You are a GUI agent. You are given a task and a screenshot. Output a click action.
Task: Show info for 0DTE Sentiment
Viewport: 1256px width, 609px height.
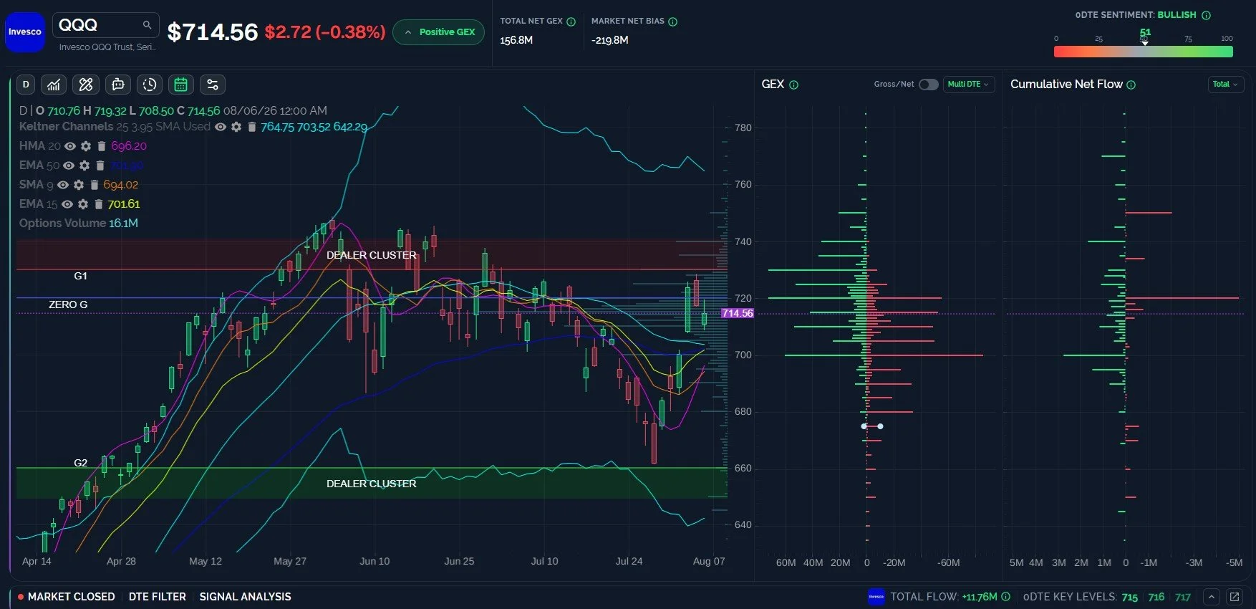coord(1207,15)
